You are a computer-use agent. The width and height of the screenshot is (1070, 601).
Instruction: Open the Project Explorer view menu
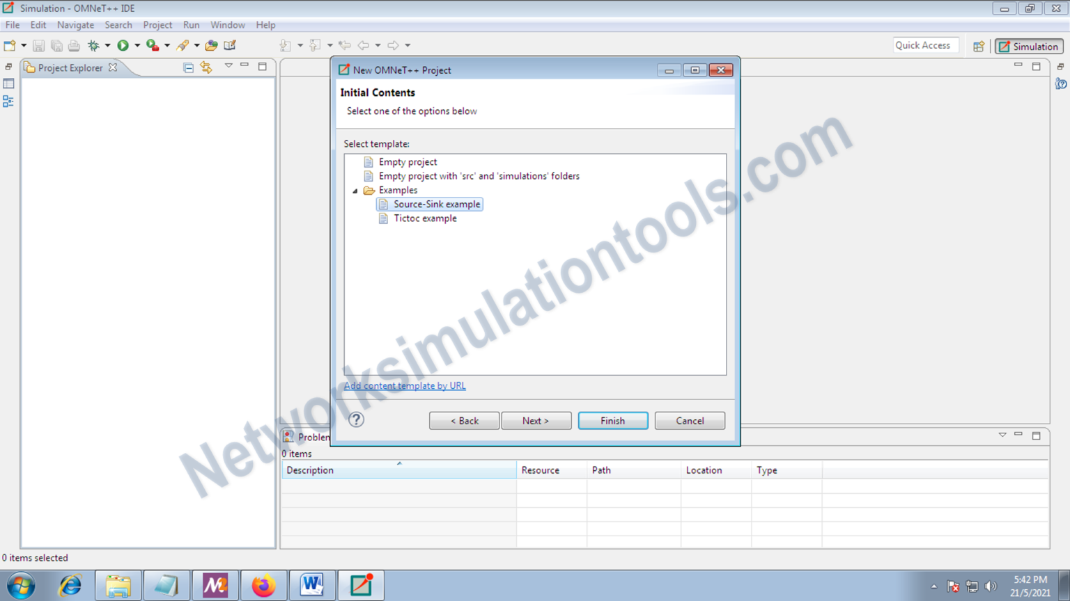pos(228,65)
